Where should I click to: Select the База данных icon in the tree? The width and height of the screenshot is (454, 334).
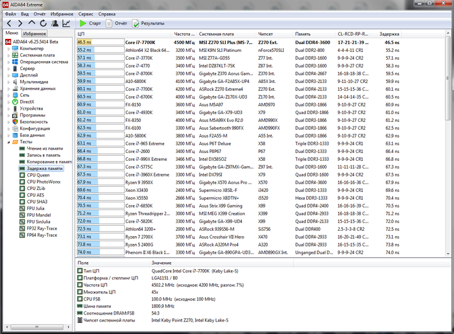pos(15,135)
